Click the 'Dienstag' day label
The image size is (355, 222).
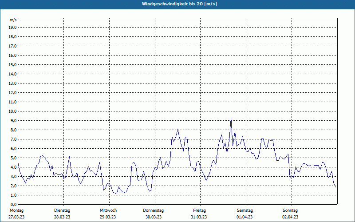click(x=62, y=210)
